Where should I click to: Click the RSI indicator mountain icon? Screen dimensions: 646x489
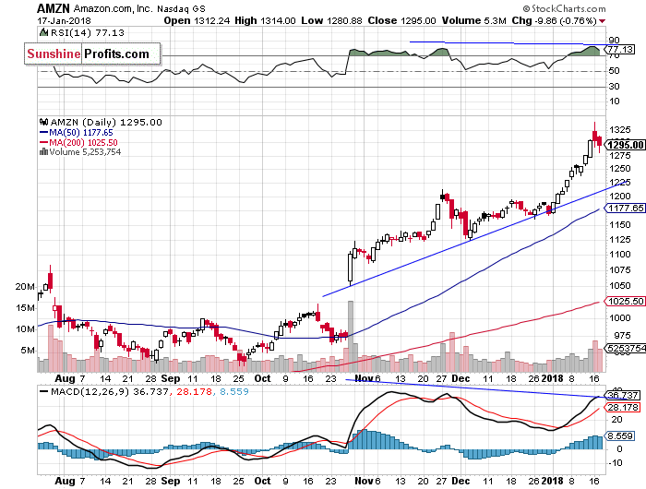point(43,32)
